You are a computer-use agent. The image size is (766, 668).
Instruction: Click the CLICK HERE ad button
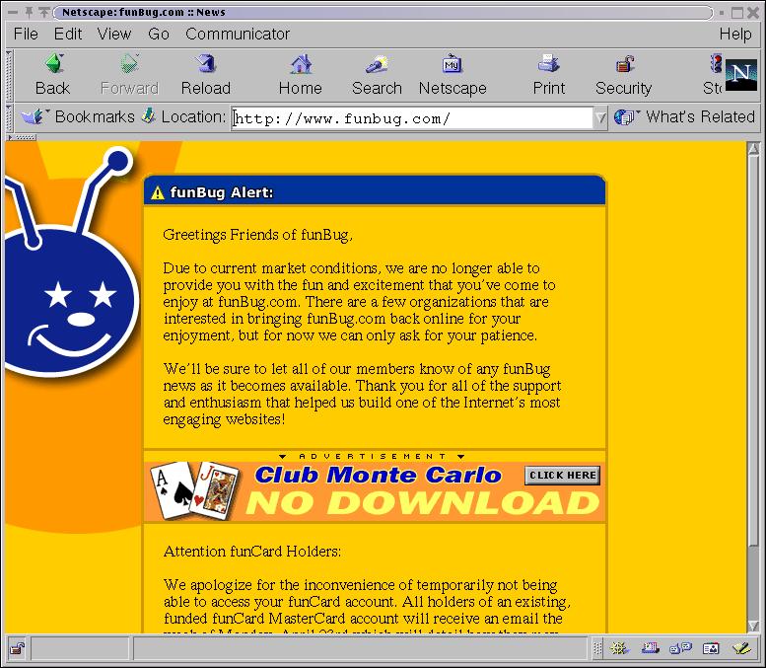tap(562, 476)
